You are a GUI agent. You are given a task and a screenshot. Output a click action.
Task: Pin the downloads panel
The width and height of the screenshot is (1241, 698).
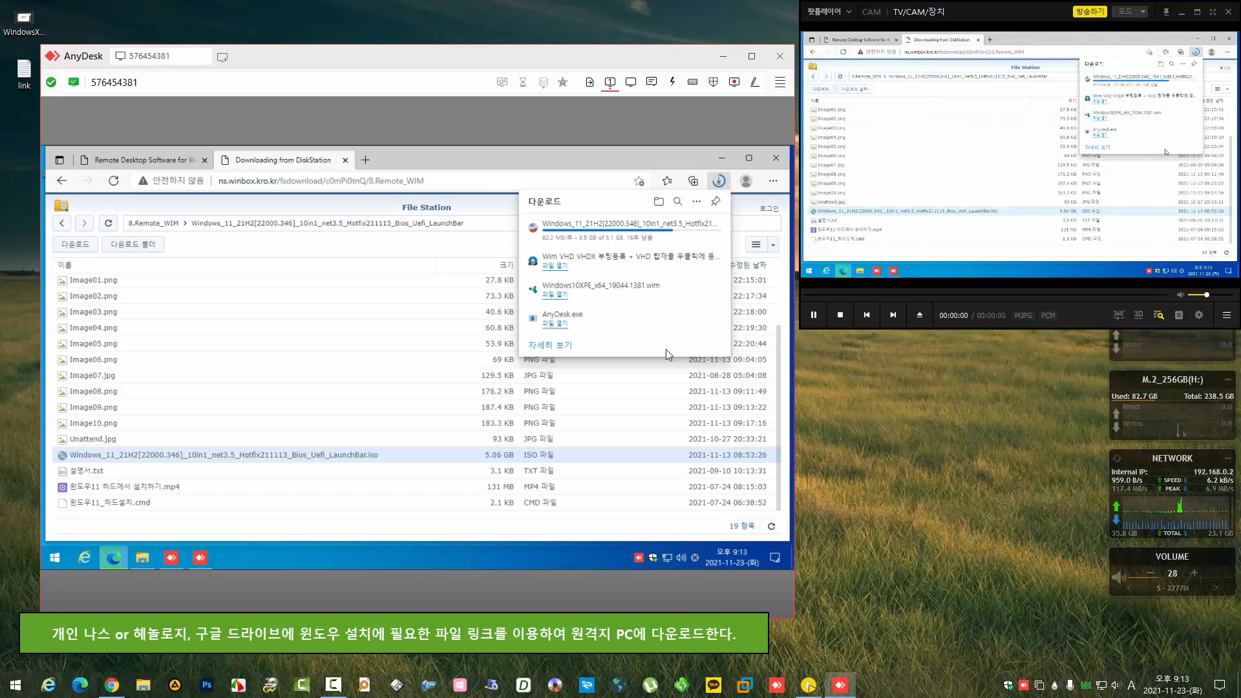point(716,202)
